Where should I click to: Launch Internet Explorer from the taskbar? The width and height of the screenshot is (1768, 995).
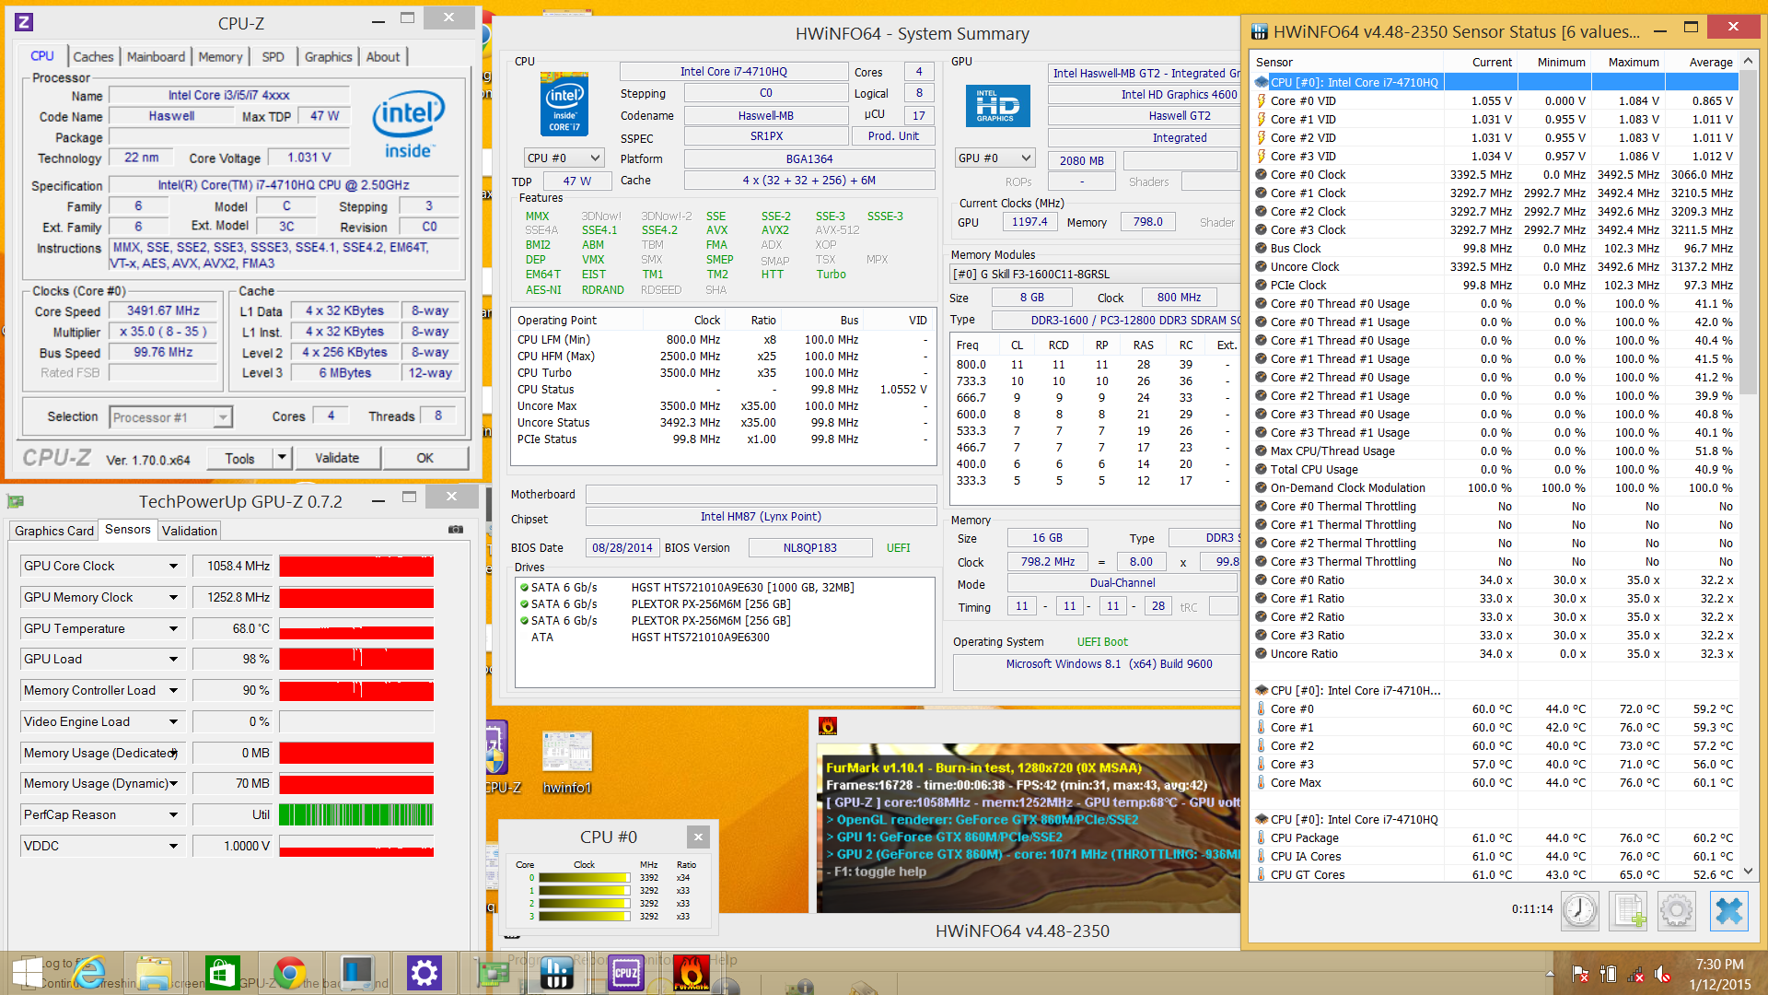[x=89, y=973]
